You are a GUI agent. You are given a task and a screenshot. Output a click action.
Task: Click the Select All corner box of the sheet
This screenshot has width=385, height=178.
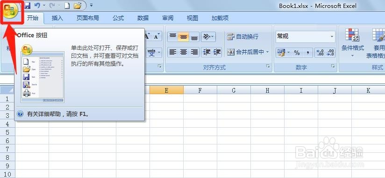7,90
